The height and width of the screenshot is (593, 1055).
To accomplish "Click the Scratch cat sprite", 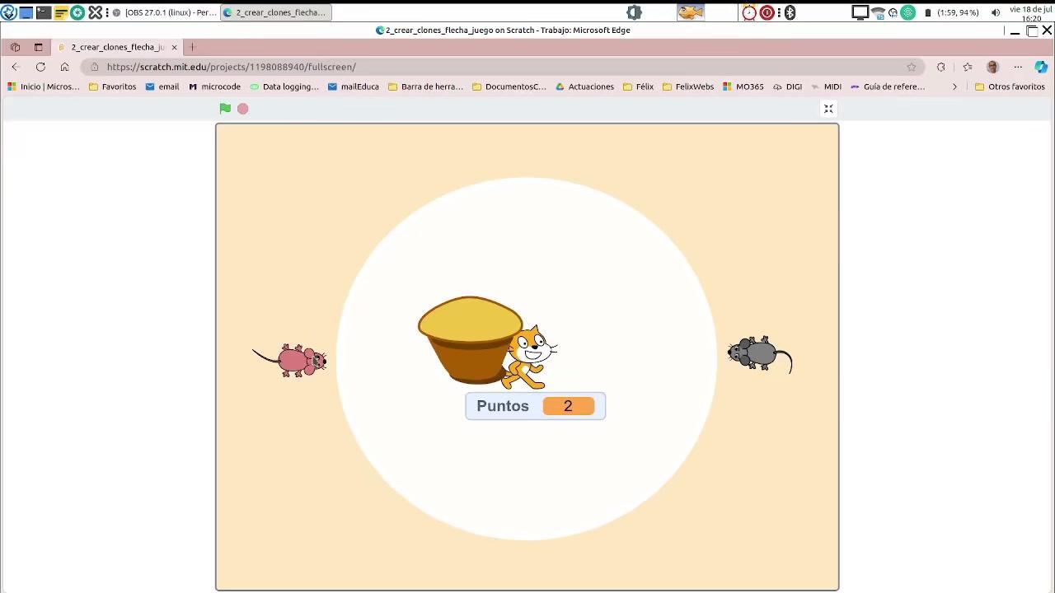I will tap(530, 357).
